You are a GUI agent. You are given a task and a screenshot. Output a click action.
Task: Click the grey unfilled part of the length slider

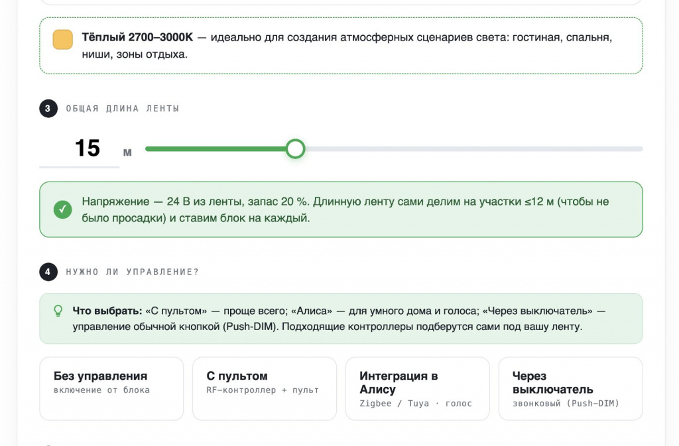point(473,149)
